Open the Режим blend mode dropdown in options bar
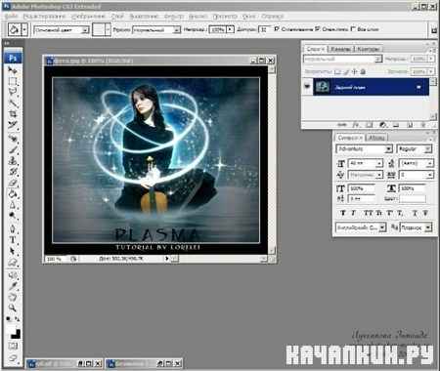Image resolution: width=440 pixels, height=371 pixels. pyautogui.click(x=156, y=30)
